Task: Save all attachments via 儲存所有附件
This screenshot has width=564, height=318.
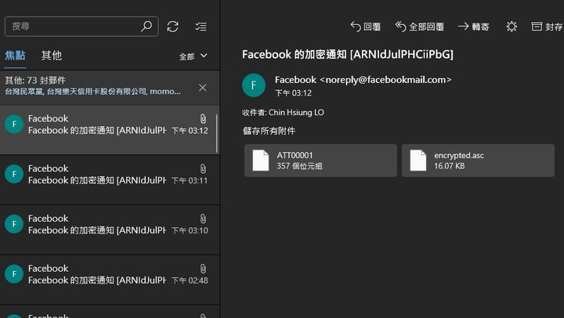Action: [269, 131]
